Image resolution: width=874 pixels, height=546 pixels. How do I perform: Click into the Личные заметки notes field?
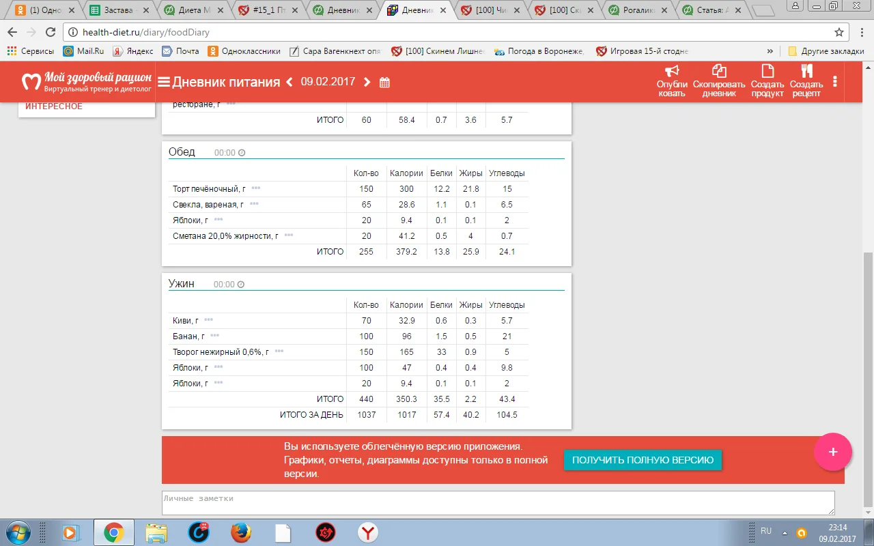click(498, 502)
